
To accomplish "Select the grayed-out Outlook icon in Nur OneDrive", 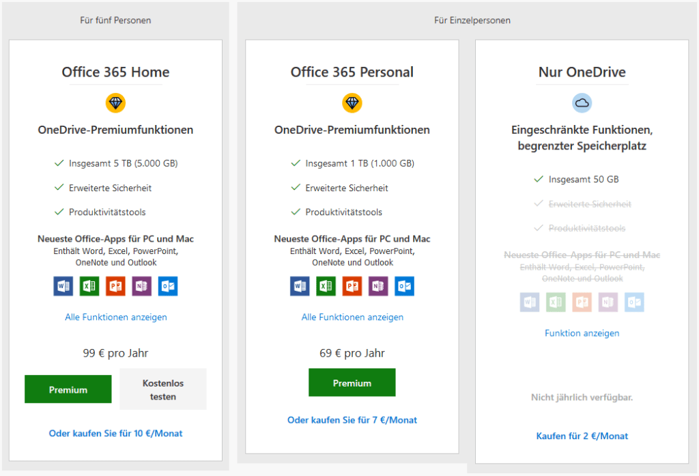I will [634, 302].
